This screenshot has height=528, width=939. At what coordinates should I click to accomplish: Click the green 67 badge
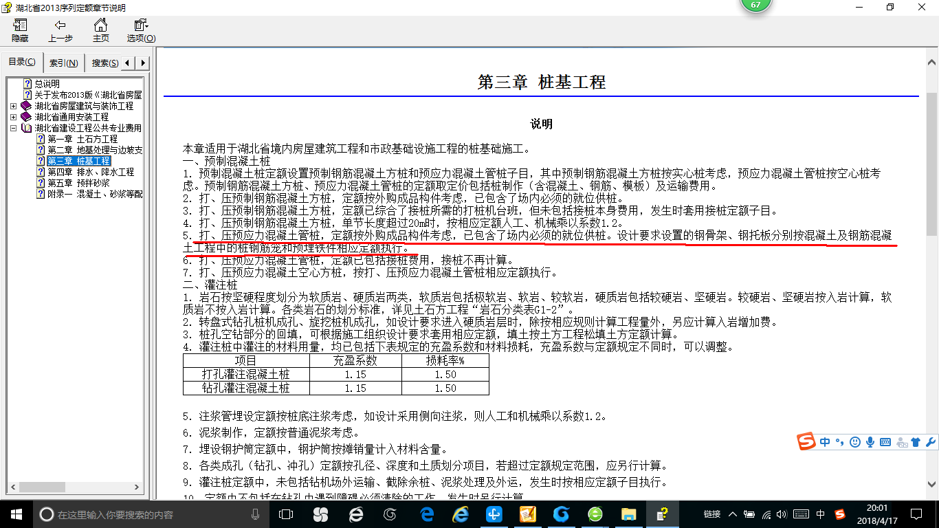tap(755, 5)
